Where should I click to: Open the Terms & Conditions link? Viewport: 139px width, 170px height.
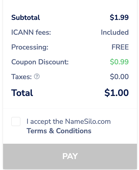(59, 131)
